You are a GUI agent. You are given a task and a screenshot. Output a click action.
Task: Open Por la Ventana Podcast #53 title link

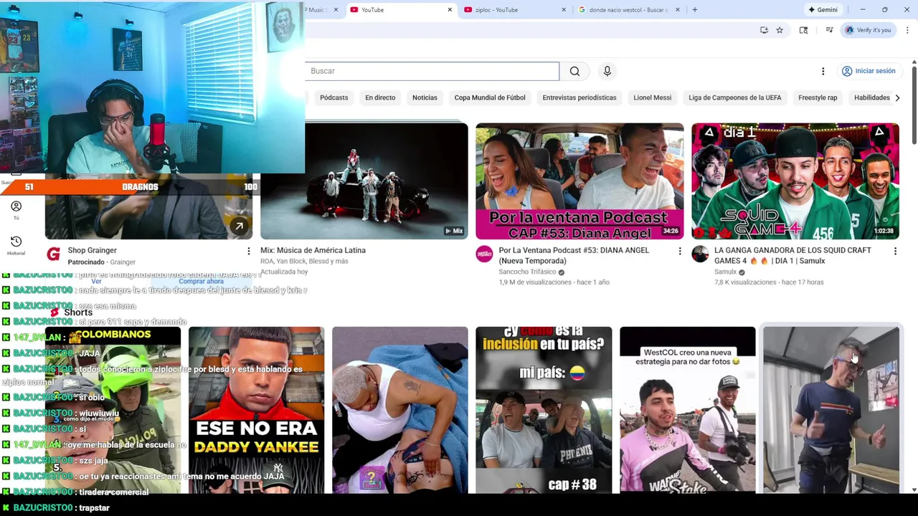tap(574, 255)
